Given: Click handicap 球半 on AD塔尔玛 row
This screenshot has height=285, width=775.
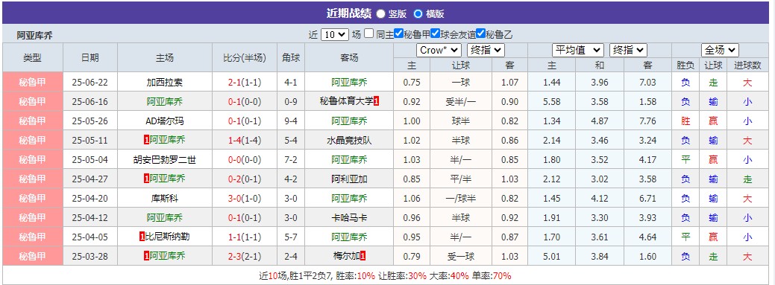Looking at the screenshot, I should point(461,121).
